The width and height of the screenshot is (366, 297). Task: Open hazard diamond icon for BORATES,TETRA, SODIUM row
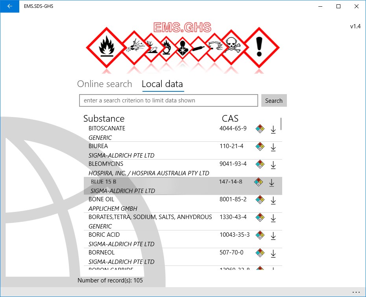pyautogui.click(x=260, y=217)
